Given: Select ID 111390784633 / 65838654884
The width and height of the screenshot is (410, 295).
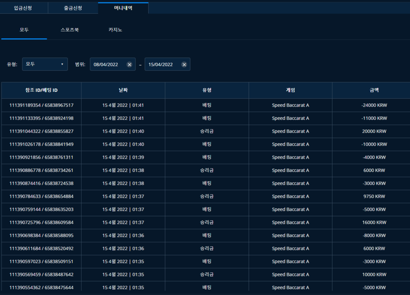Looking at the screenshot, I should tap(41, 196).
